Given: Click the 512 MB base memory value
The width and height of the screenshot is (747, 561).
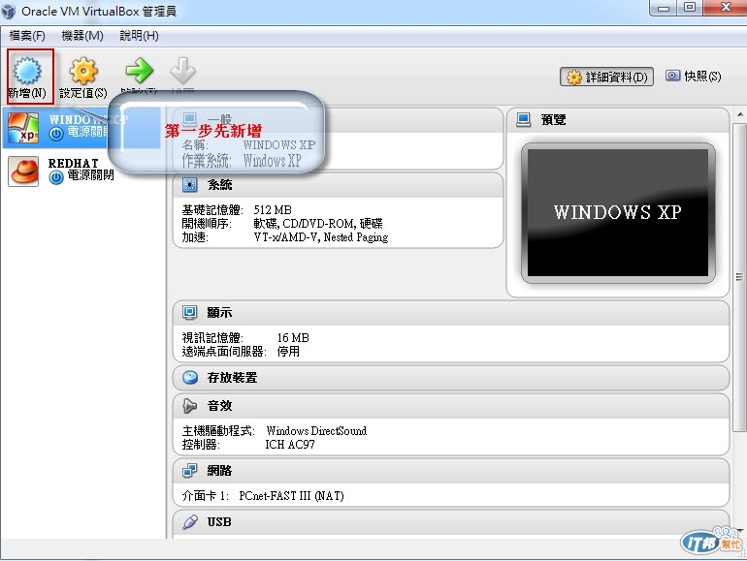Looking at the screenshot, I should 273,210.
